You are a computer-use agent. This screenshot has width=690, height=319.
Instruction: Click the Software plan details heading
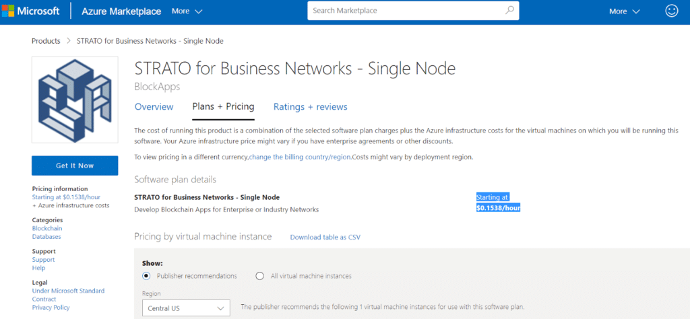(175, 180)
